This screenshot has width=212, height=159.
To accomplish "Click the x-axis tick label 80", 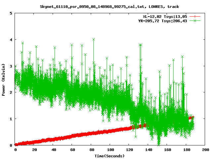I will coord(92,150).
